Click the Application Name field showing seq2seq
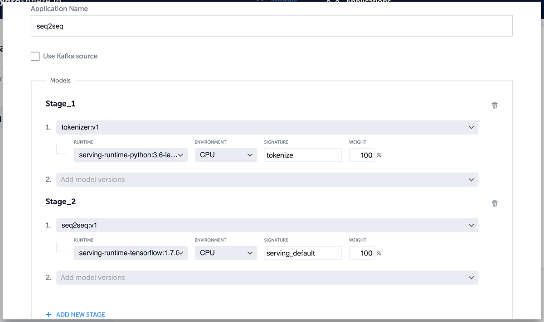This screenshot has height=322, width=544. [x=271, y=26]
